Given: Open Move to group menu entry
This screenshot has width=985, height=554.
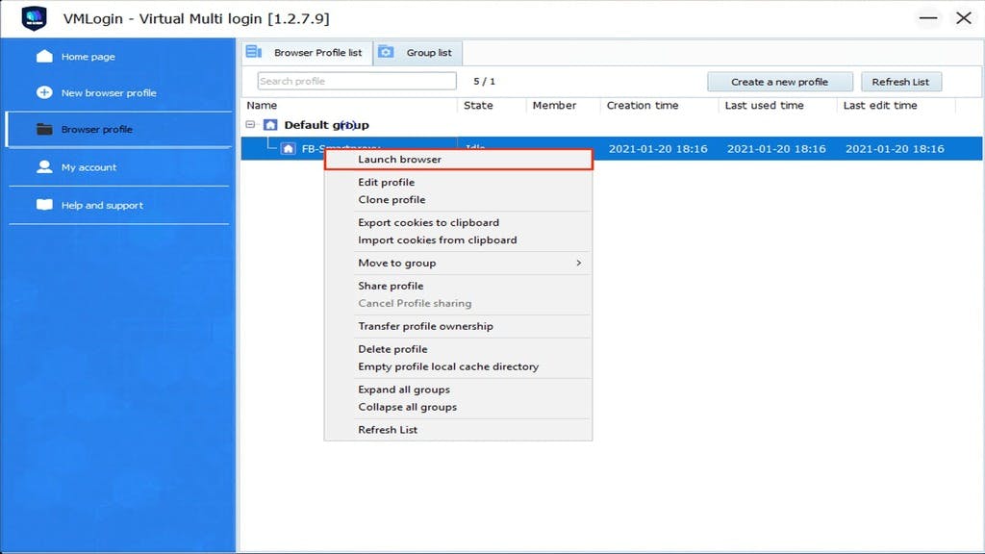Looking at the screenshot, I should 458,263.
